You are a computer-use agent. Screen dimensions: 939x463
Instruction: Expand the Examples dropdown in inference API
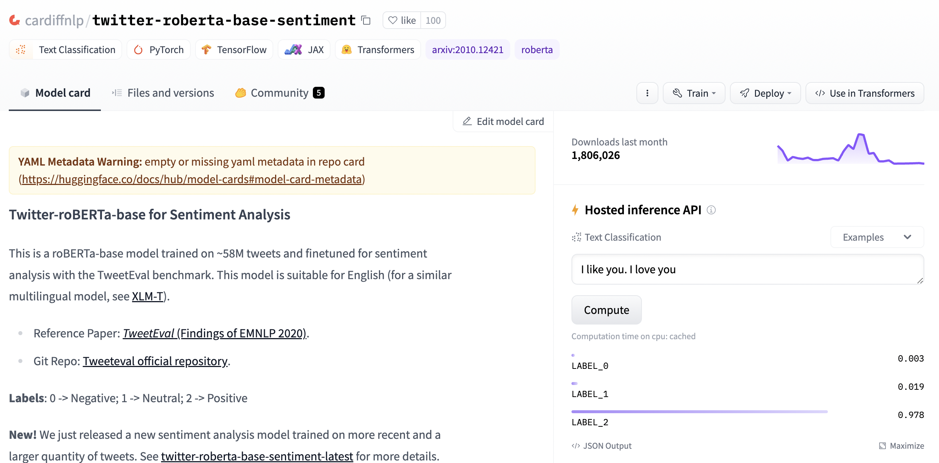(x=876, y=237)
